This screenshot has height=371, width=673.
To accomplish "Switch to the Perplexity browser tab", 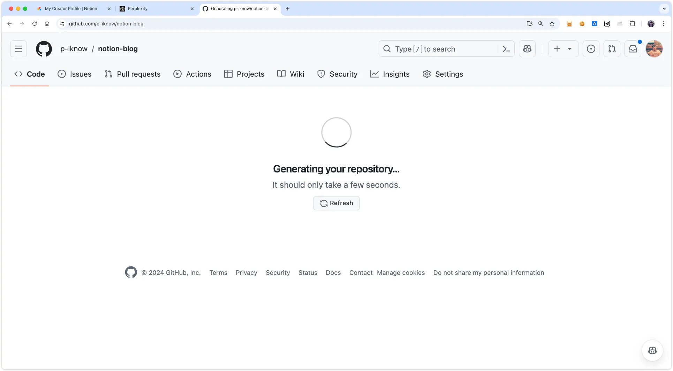I will coord(156,9).
